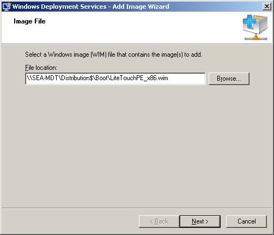Cancel the Add Image Wizard

246,221
